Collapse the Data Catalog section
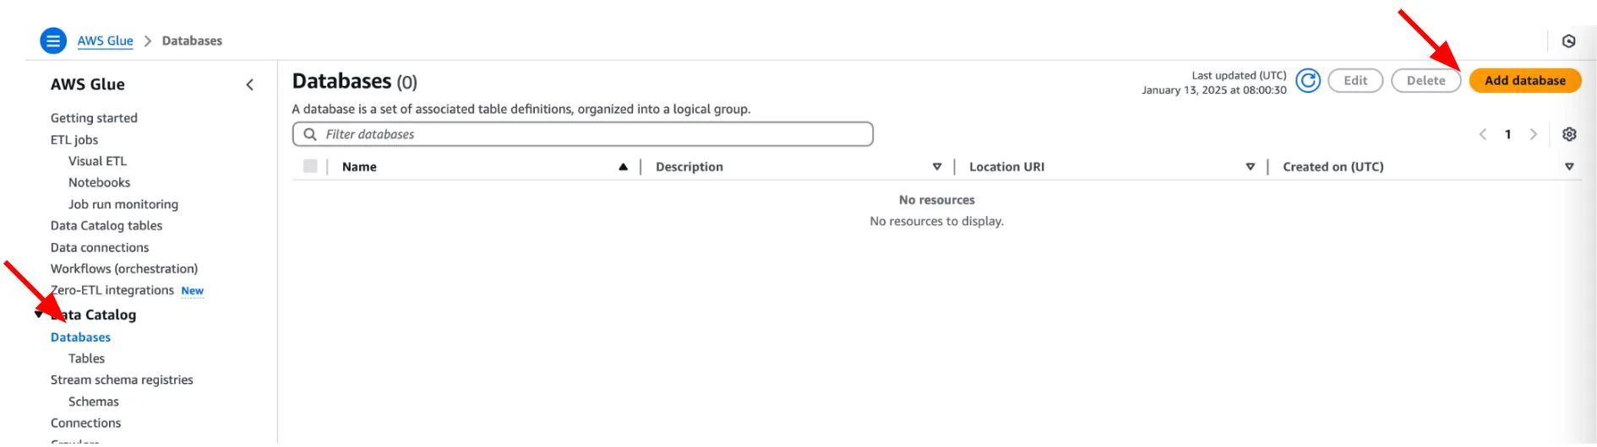 [39, 315]
